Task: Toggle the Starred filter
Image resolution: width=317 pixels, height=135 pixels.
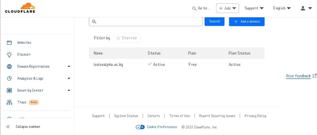Action: coord(127,38)
